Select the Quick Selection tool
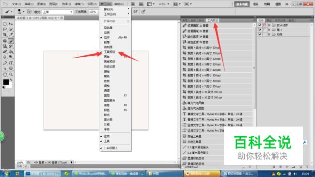 [x=11, y=30]
